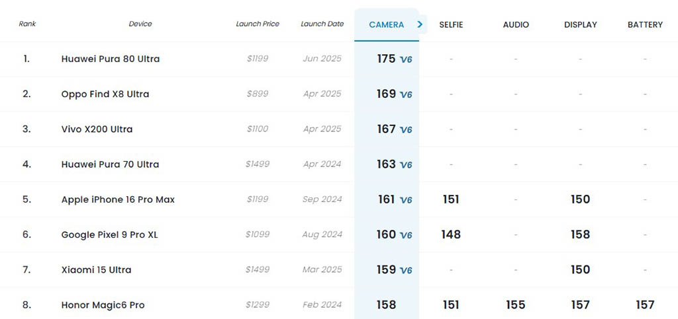This screenshot has height=319, width=678.
Task: Click the V6 badge for Huawei Pura 80 Ultra
Action: pyautogui.click(x=406, y=59)
